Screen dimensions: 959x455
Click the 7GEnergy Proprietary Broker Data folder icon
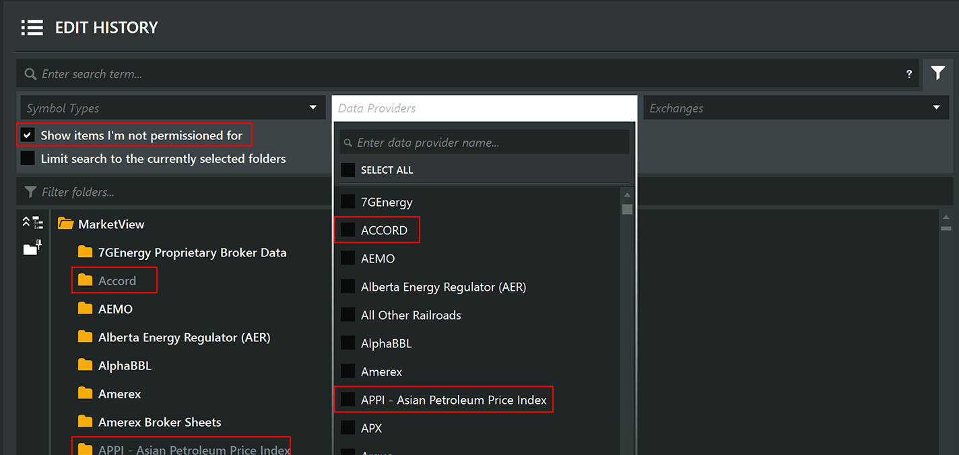tap(85, 252)
